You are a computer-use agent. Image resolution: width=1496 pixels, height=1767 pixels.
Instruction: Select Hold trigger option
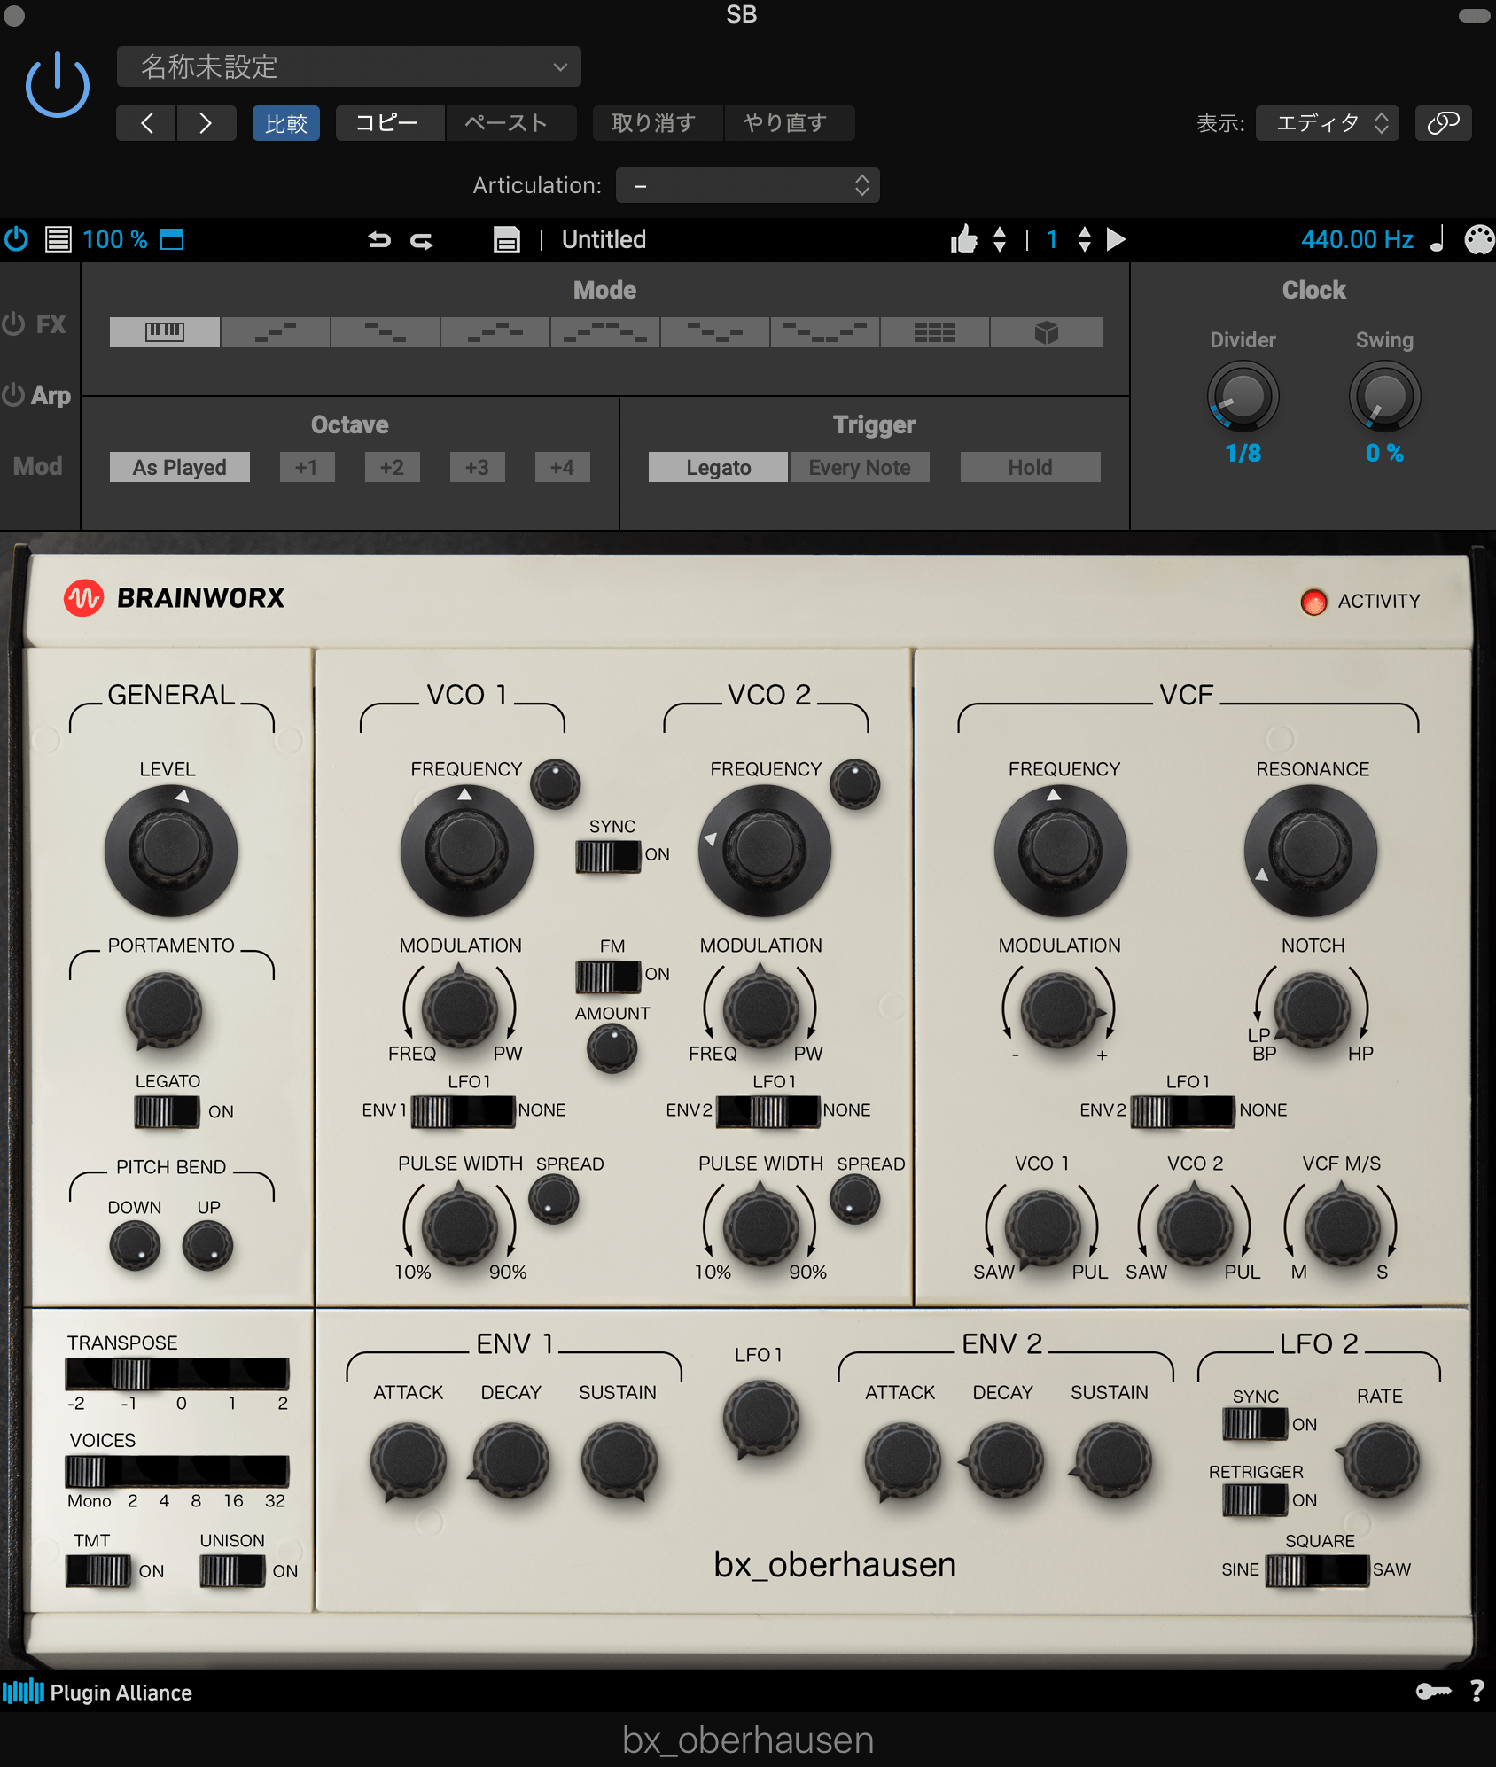(1031, 467)
